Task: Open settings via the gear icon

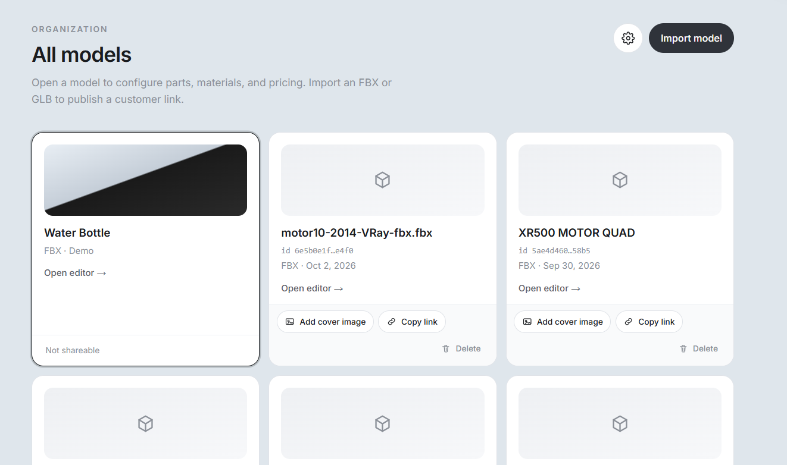Action: click(x=627, y=38)
